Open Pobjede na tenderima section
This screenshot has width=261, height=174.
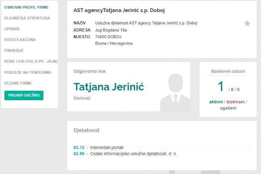[28, 72]
